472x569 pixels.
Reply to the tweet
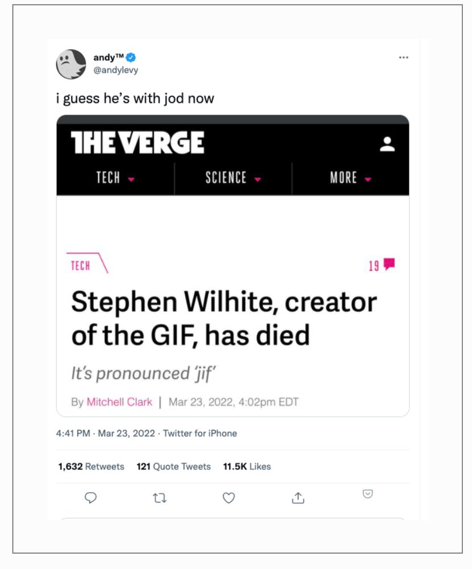(x=91, y=498)
